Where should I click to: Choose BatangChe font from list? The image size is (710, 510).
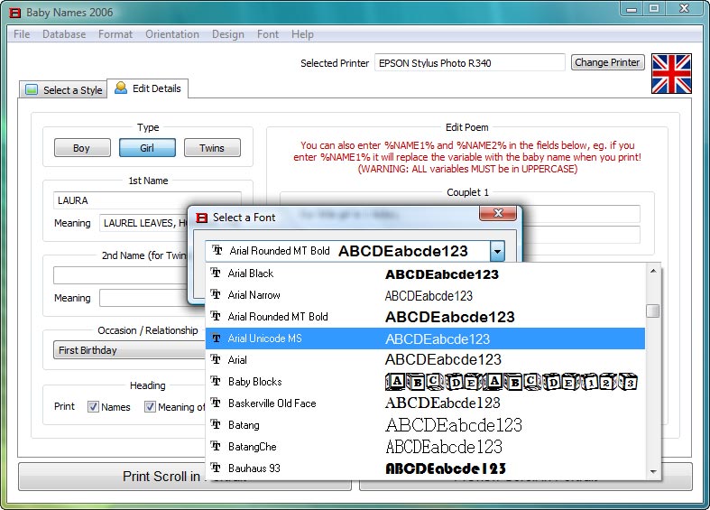425,447
